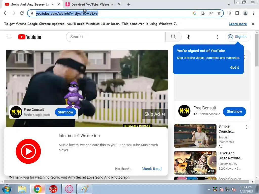Mute the Sonic And Amy tab audio
The height and width of the screenshot is (194, 259).
click(x=53, y=4)
